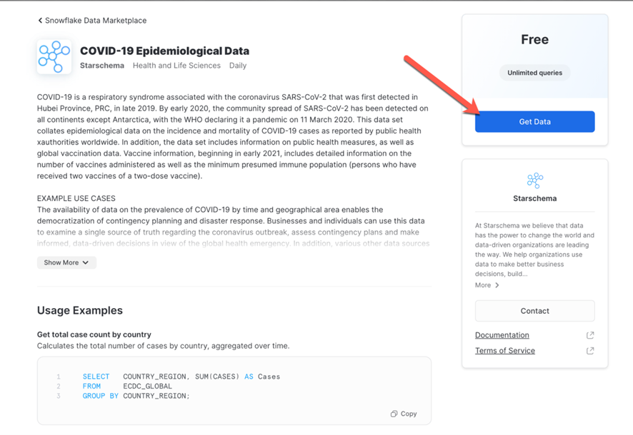633x435 pixels.
Task: Expand Starschema description via More
Action: (484, 285)
